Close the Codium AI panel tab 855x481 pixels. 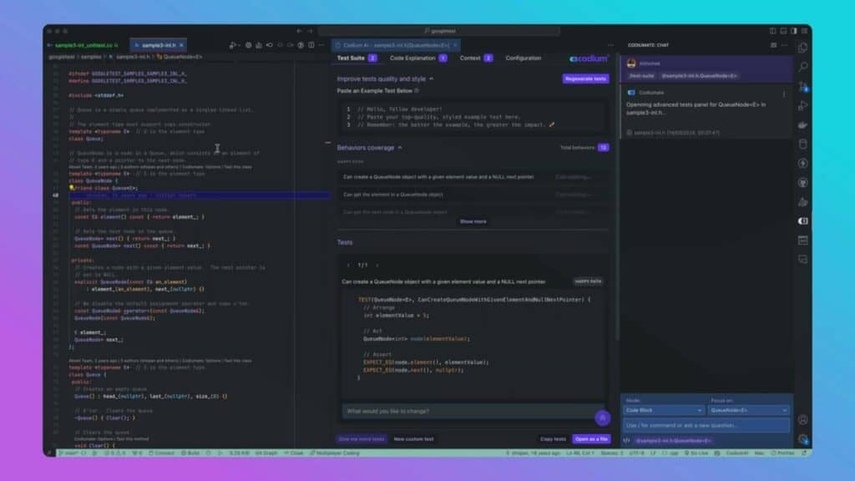tap(455, 45)
